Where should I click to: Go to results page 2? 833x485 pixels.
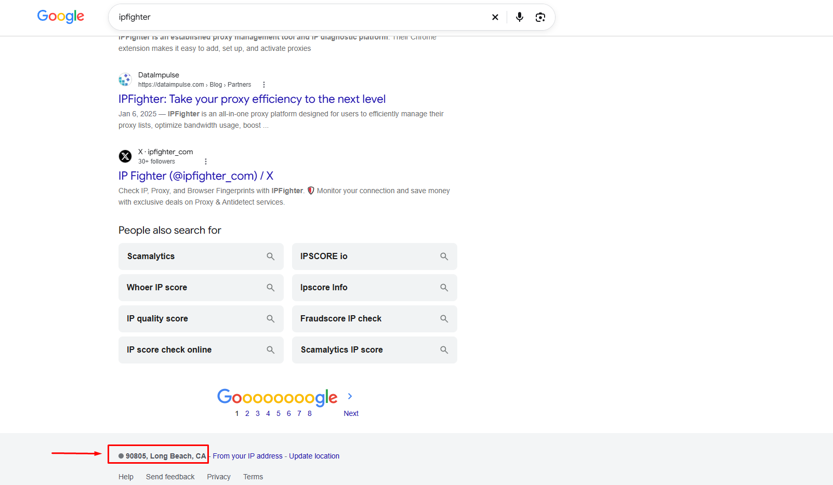pyautogui.click(x=247, y=413)
